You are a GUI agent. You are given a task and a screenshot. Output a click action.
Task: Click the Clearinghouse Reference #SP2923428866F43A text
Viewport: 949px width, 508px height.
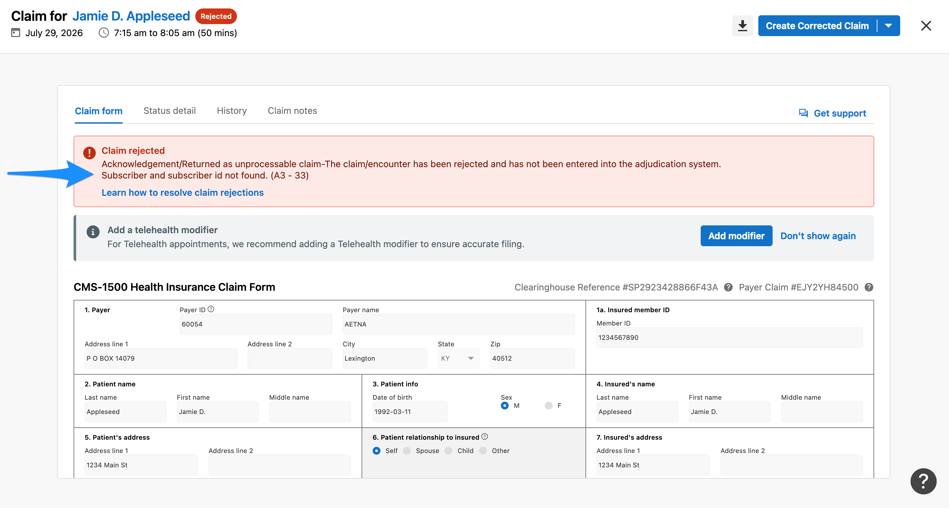pyautogui.click(x=616, y=287)
